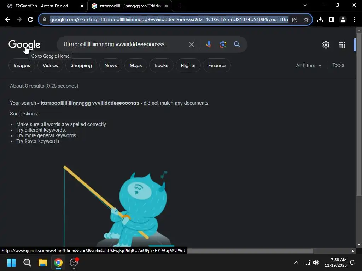
Task: Open search Tools
Action: pos(338,65)
